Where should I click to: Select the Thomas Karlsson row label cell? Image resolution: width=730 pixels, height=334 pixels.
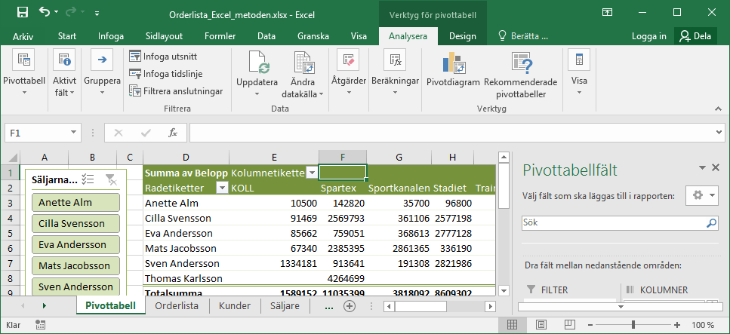point(186,279)
